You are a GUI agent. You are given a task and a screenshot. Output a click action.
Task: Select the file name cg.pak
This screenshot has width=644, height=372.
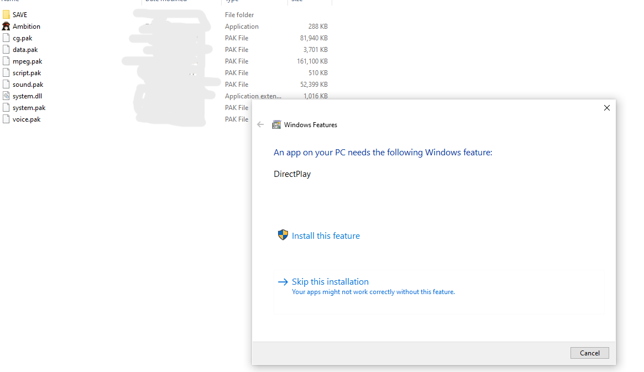[22, 38]
